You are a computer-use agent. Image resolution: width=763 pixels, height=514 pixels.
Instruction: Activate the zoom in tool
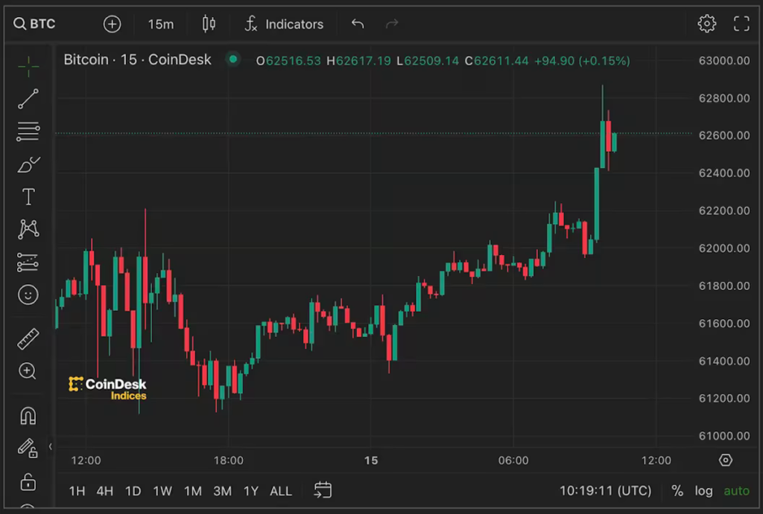tap(28, 371)
